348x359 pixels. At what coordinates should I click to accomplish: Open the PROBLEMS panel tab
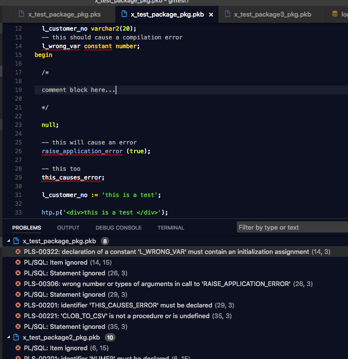coord(27,228)
